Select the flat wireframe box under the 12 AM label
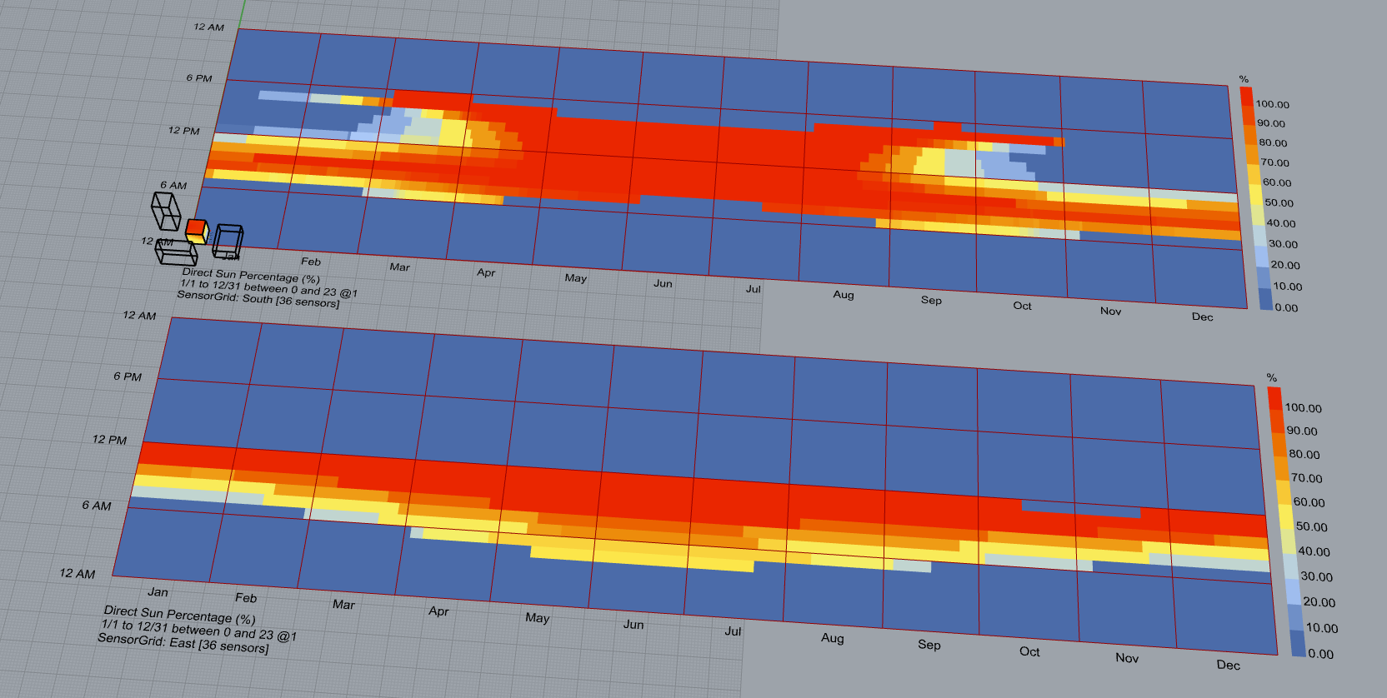 point(176,252)
